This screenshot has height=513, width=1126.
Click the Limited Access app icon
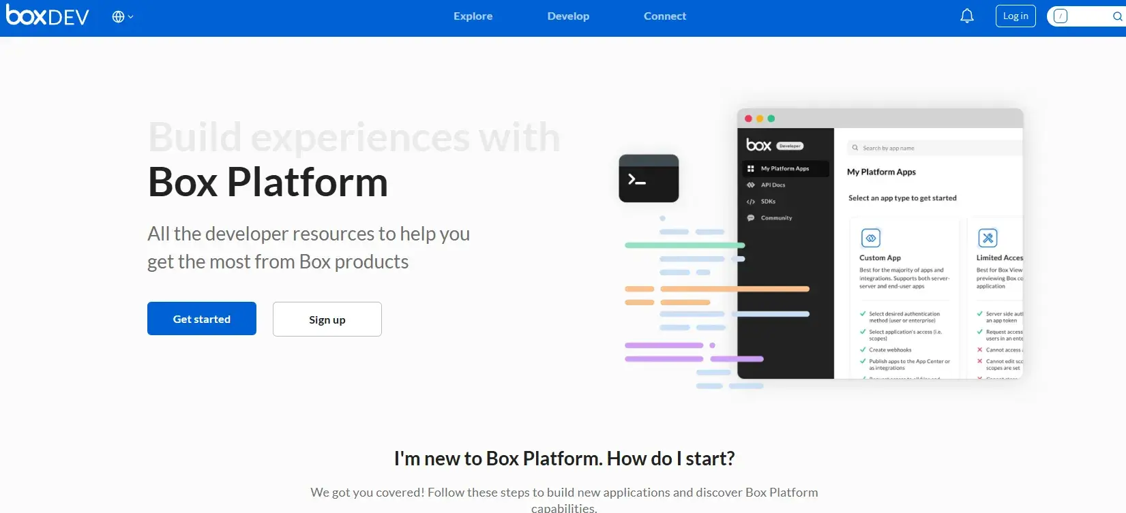[988, 238]
